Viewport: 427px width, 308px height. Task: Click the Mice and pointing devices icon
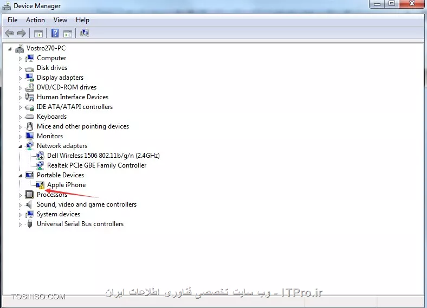pos(30,126)
